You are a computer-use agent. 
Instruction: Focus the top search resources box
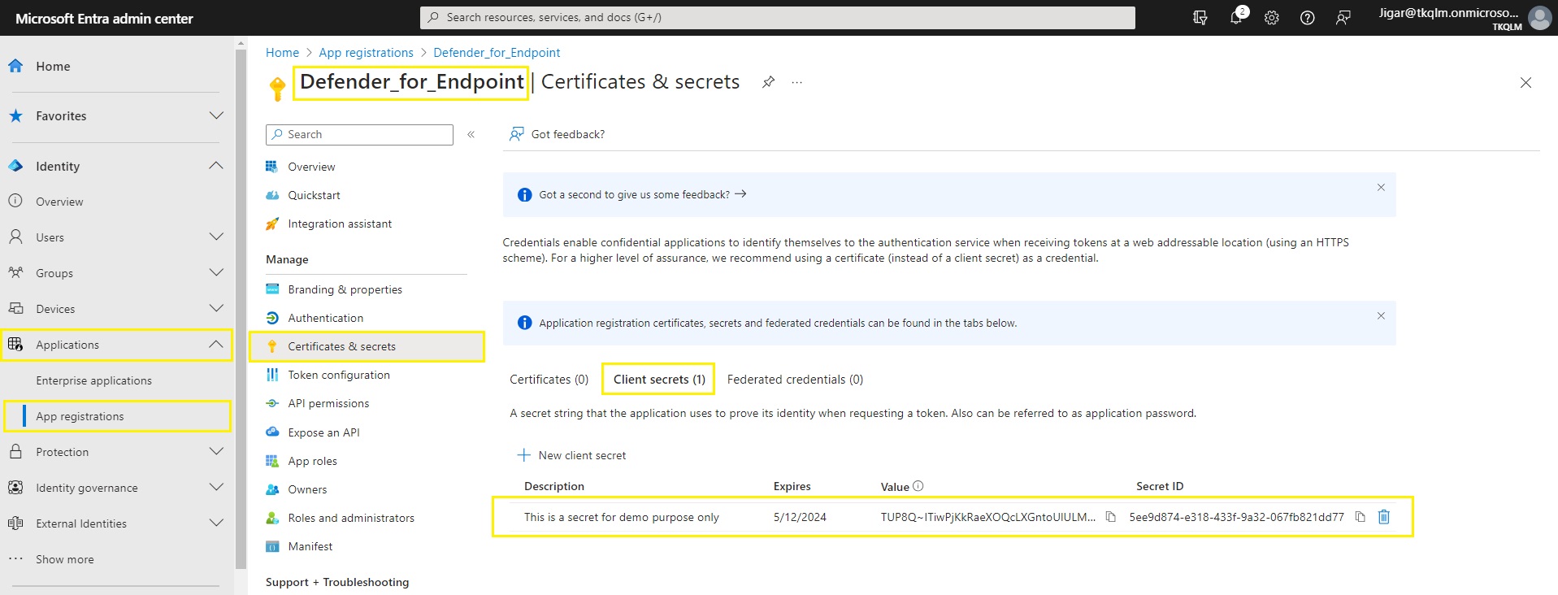[x=778, y=18]
